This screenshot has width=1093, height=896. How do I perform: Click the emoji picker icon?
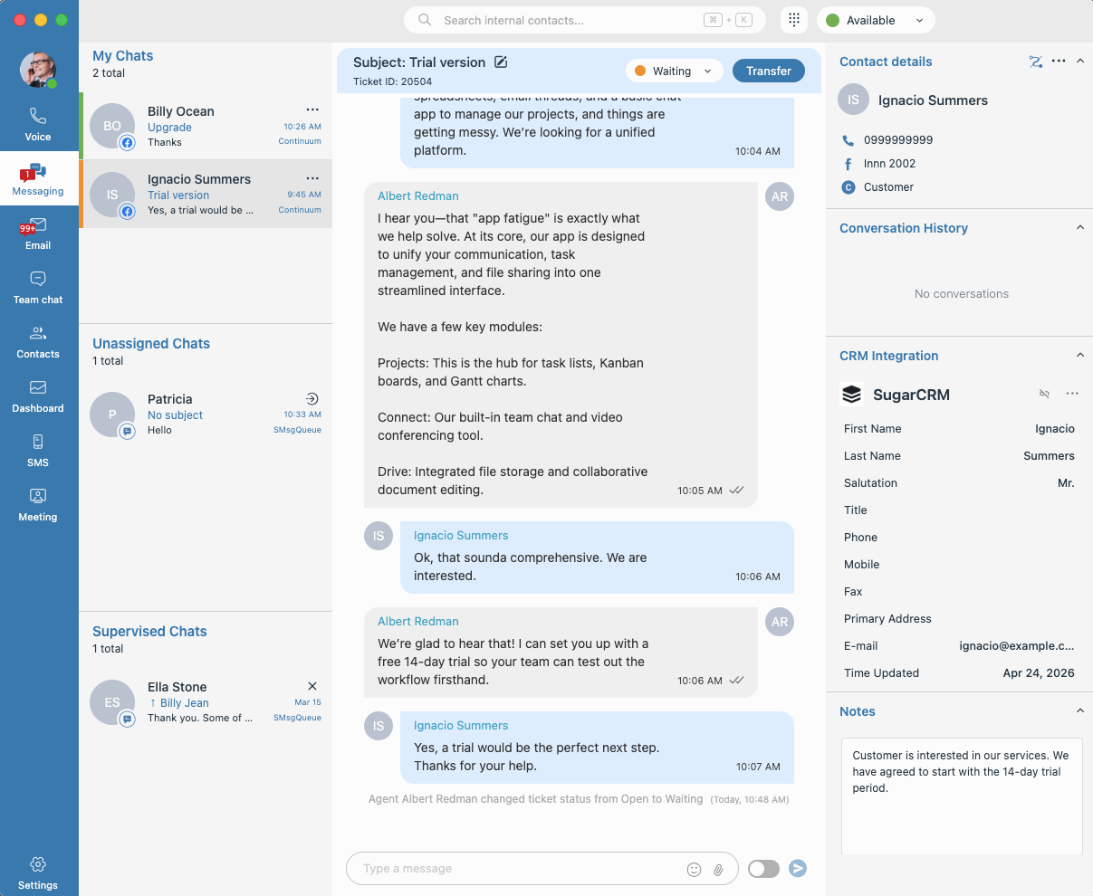(694, 869)
